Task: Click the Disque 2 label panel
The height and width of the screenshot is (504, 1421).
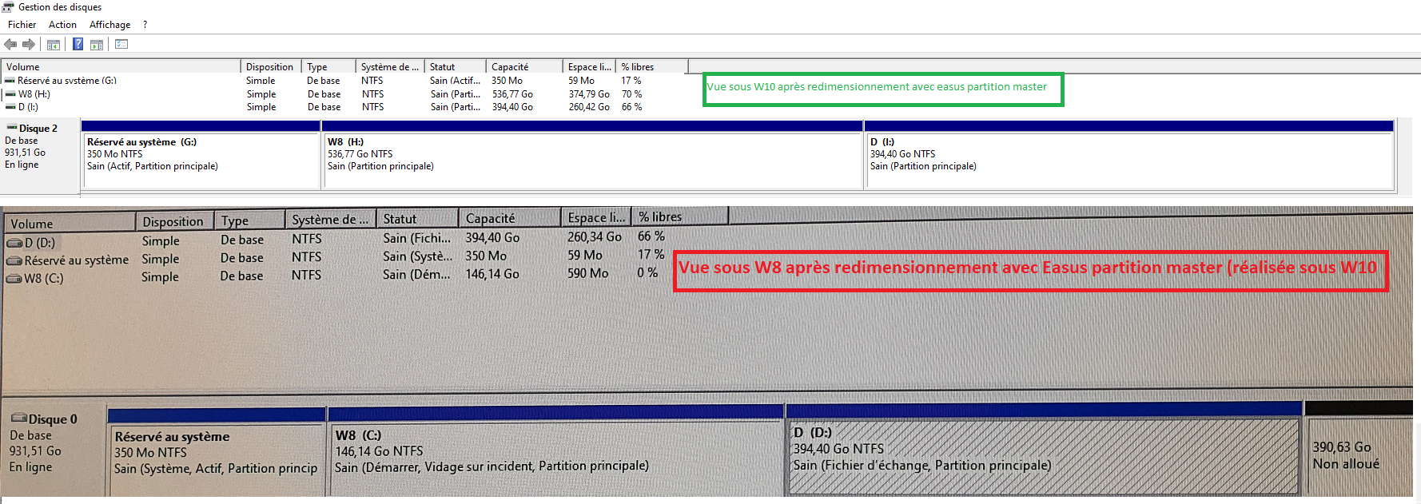Action: pos(40,157)
